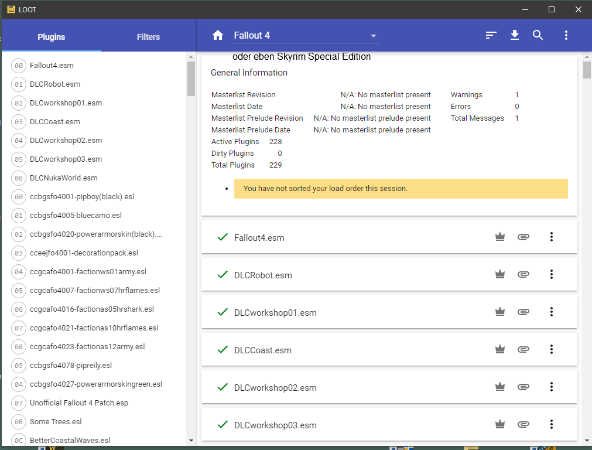Image resolution: width=592 pixels, height=450 pixels.
Task: Open the main three-dot menu in header
Action: pos(566,36)
